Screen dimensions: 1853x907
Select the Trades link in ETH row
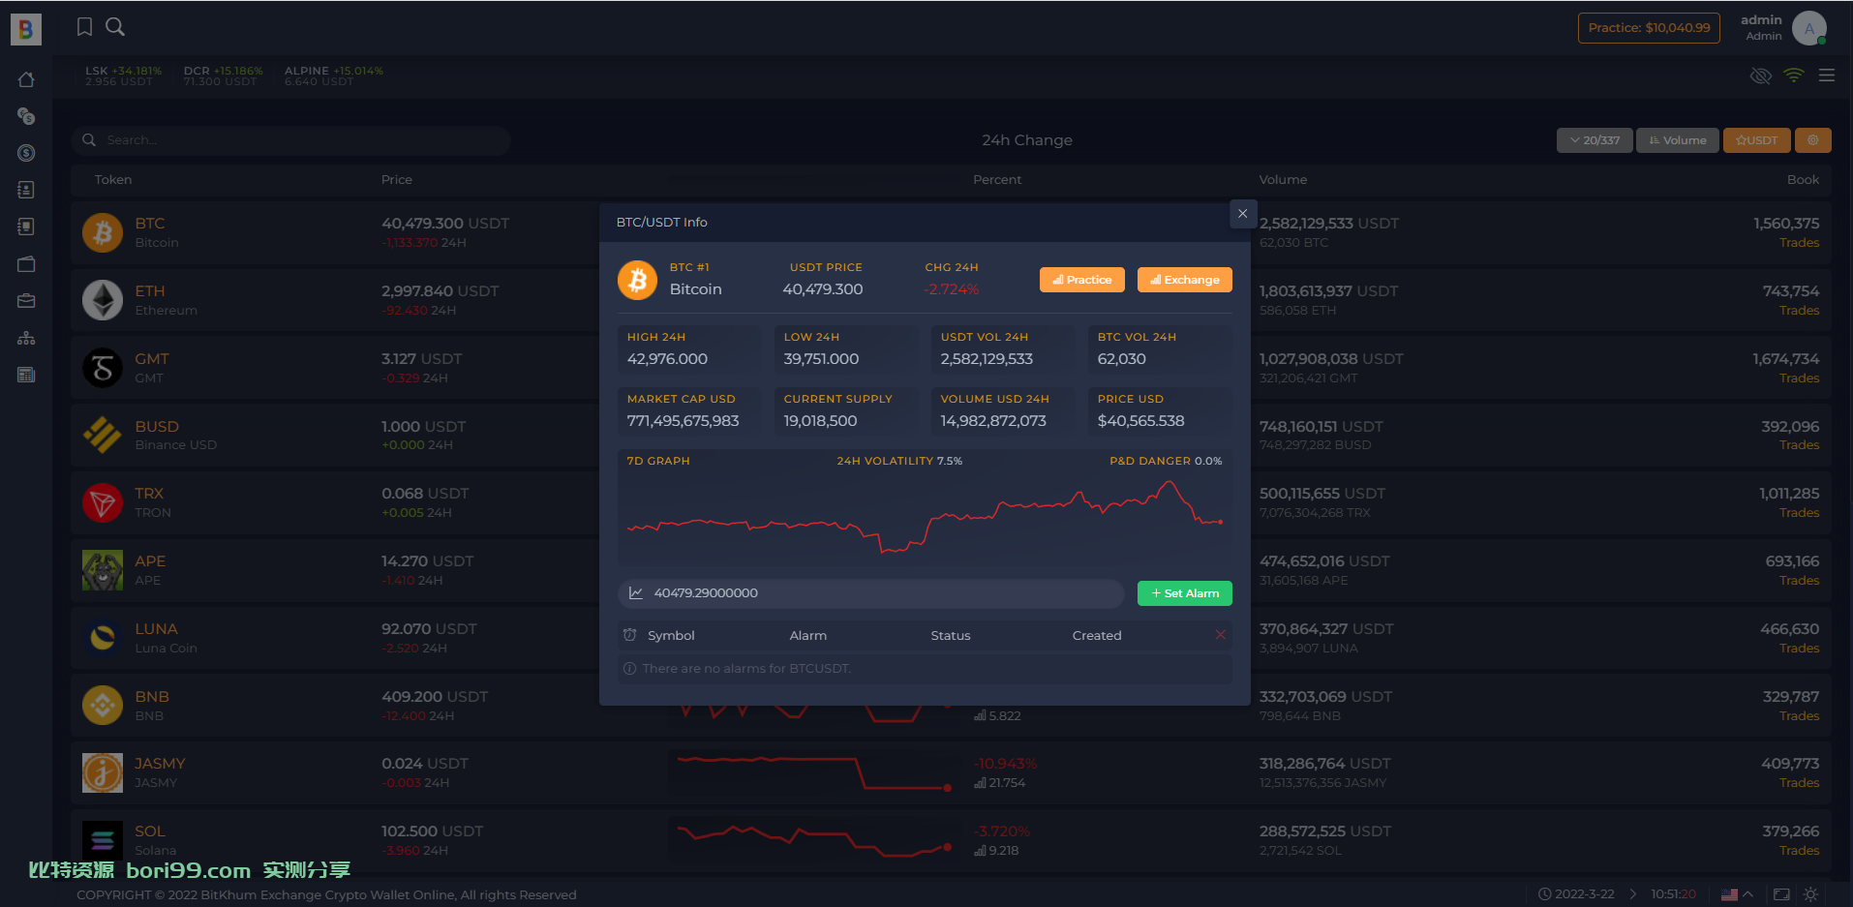[x=1799, y=311]
